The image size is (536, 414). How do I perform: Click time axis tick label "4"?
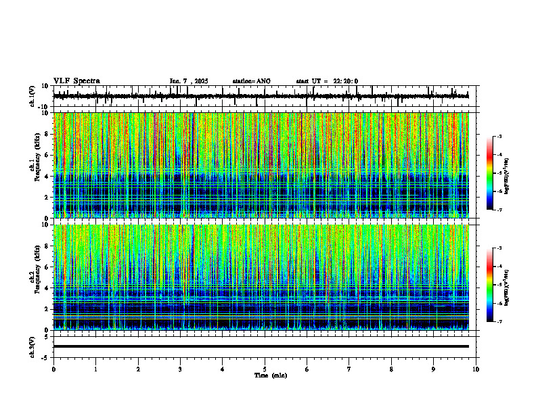pos(223,369)
